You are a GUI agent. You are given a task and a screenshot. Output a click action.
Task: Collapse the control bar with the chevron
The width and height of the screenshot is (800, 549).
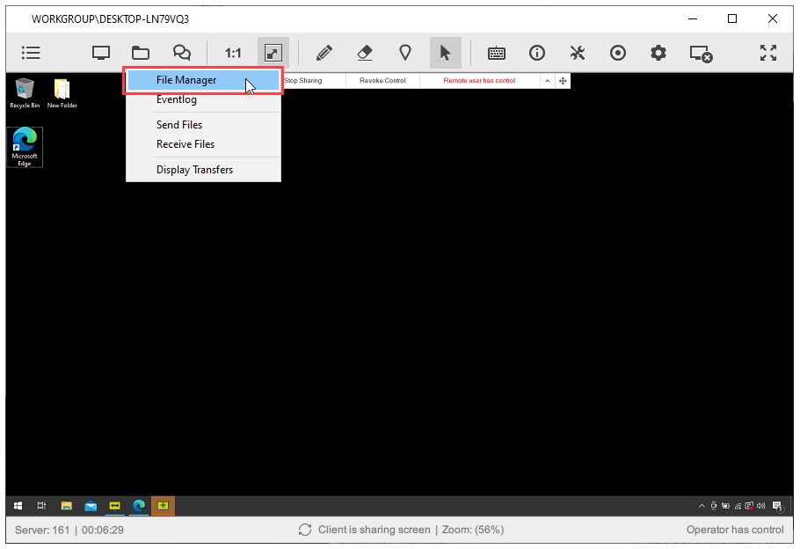point(548,80)
